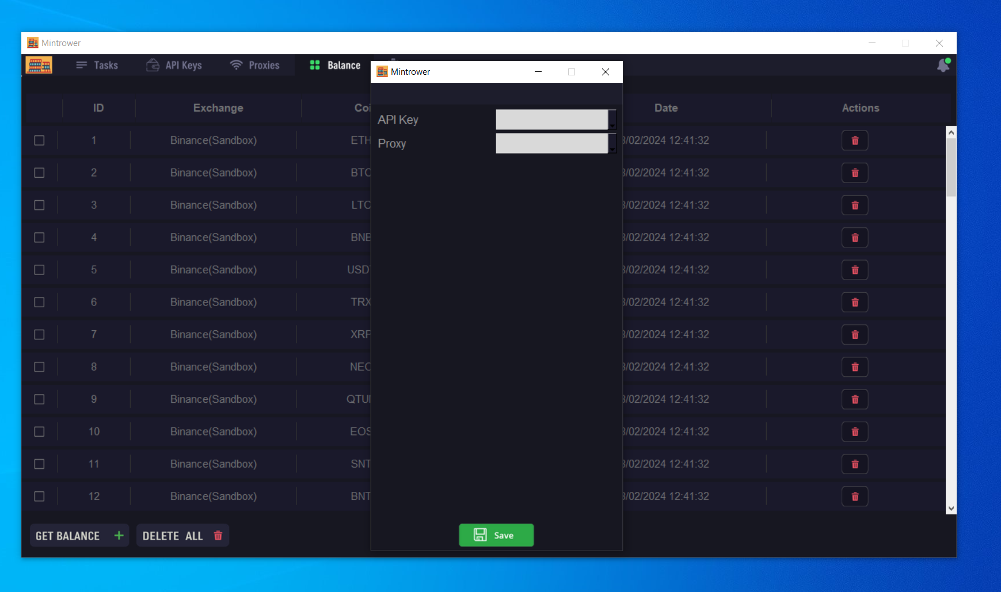This screenshot has height=592, width=1001.
Task: Open the API Key dropdown
Action: coord(612,120)
